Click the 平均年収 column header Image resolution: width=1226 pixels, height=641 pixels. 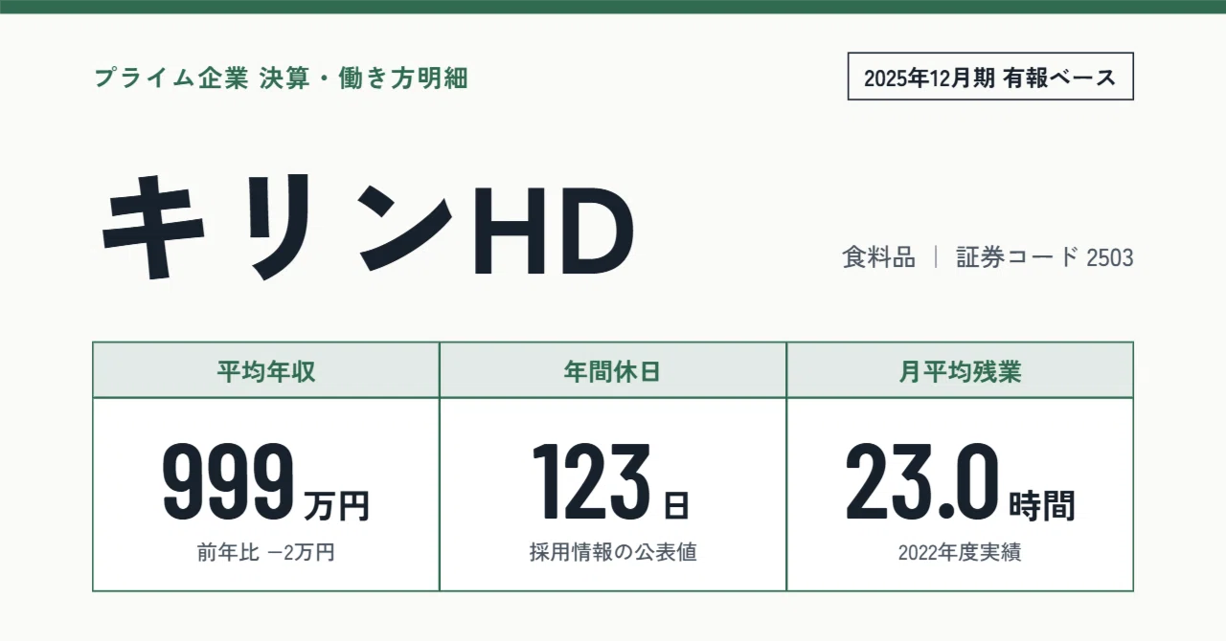[x=266, y=371]
